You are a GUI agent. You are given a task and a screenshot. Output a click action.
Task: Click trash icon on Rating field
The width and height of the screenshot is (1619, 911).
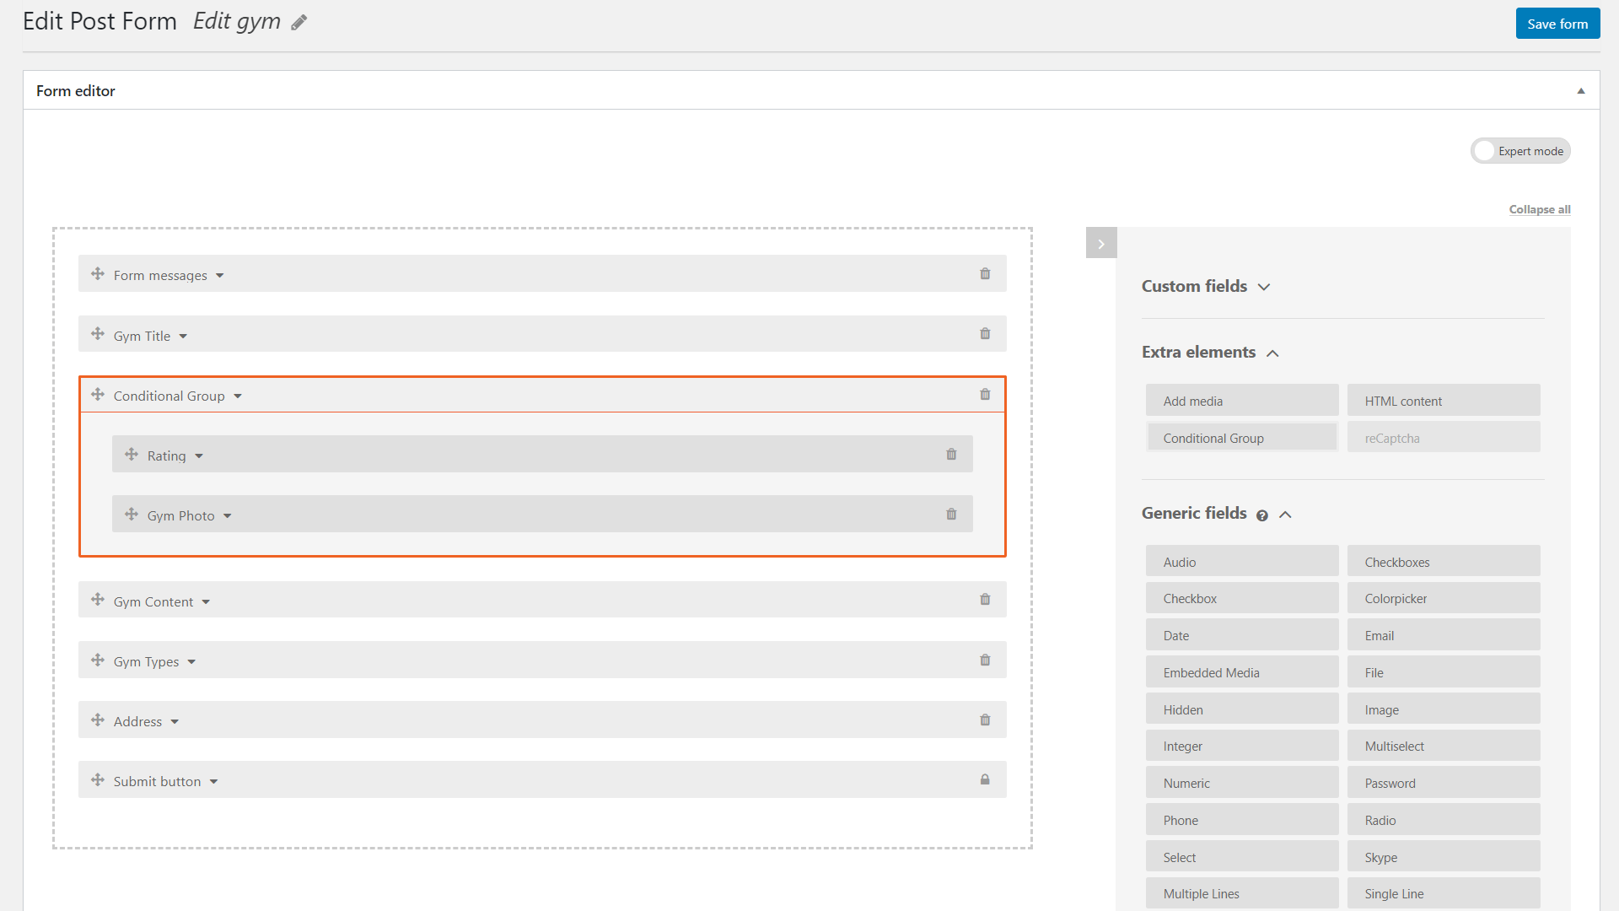(x=951, y=455)
